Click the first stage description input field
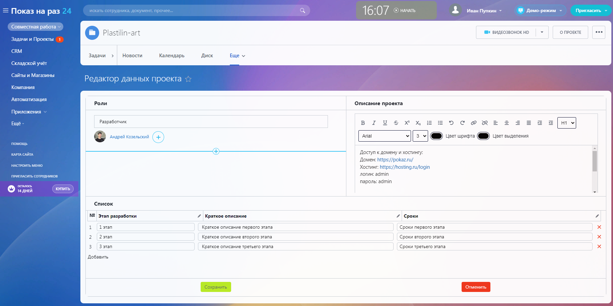Image resolution: width=613 pixels, height=306 pixels. (x=295, y=227)
